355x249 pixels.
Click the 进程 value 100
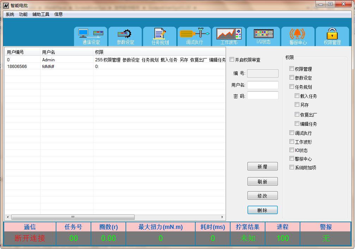point(282,238)
